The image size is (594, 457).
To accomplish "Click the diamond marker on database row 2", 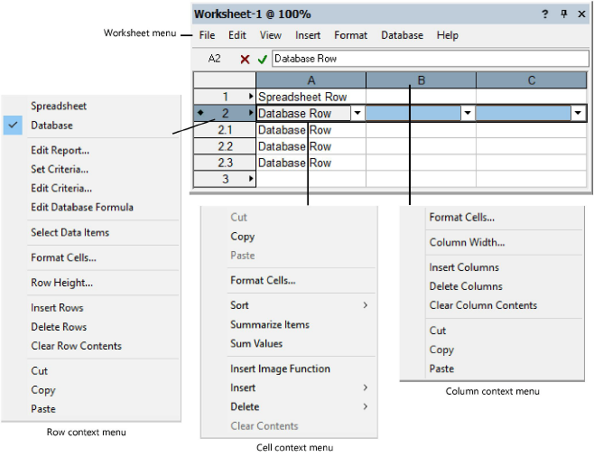I will [x=200, y=113].
